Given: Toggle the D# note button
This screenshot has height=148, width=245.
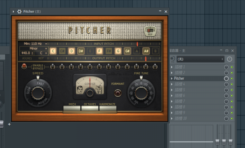Looking at the screenshot, I should pos(81,51).
